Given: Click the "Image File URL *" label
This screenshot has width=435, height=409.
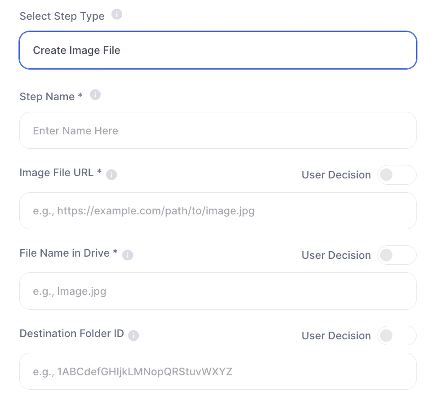Looking at the screenshot, I should click(x=61, y=173).
